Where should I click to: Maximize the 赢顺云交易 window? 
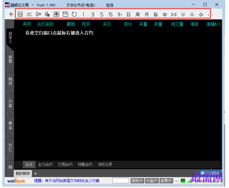coord(205,5)
